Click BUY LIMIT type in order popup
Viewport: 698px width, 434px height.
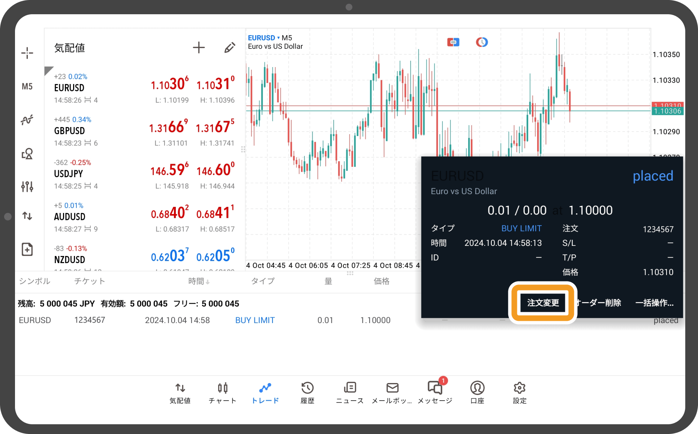click(x=521, y=228)
